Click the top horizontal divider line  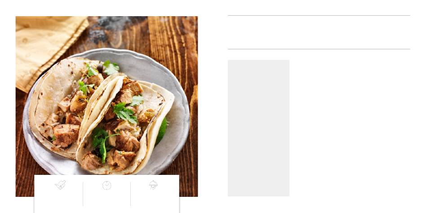(319, 16)
